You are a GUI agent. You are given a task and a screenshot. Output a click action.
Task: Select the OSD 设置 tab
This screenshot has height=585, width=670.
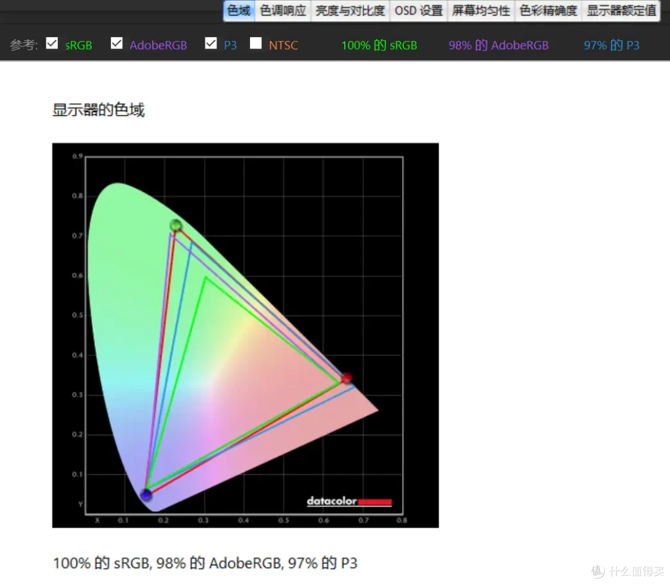[418, 11]
